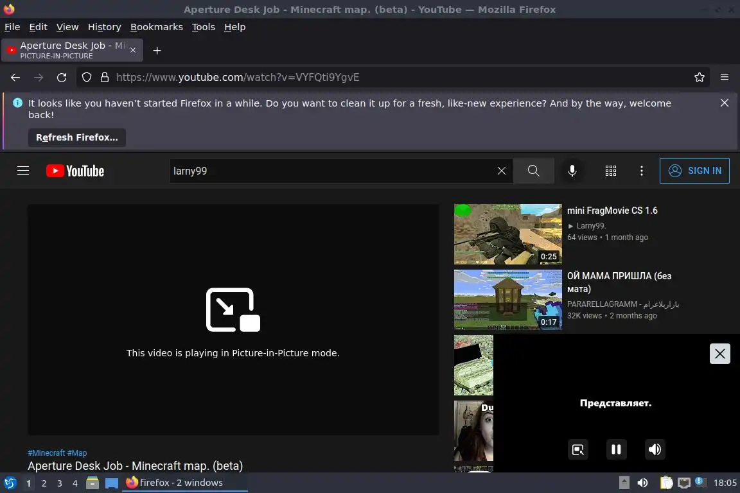Open money pile video thumbnail
The image size is (740, 493).
[x=473, y=365]
